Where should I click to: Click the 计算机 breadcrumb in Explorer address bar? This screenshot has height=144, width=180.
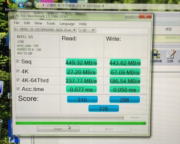click(51, 5)
